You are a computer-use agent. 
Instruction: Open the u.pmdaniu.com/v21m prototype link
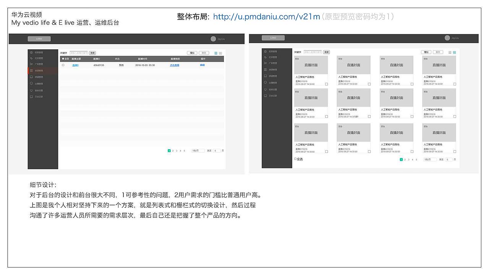tap(266, 17)
